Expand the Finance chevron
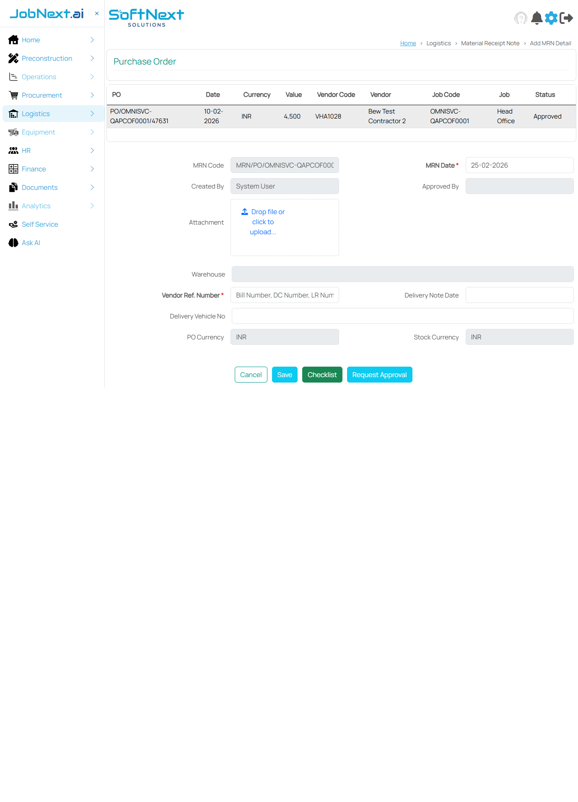This screenshot has height=802, width=578. pyautogui.click(x=92, y=169)
